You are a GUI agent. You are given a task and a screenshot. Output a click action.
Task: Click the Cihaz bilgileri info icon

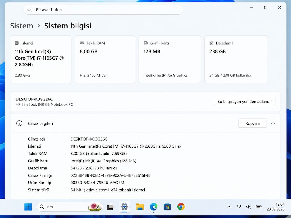point(19,123)
